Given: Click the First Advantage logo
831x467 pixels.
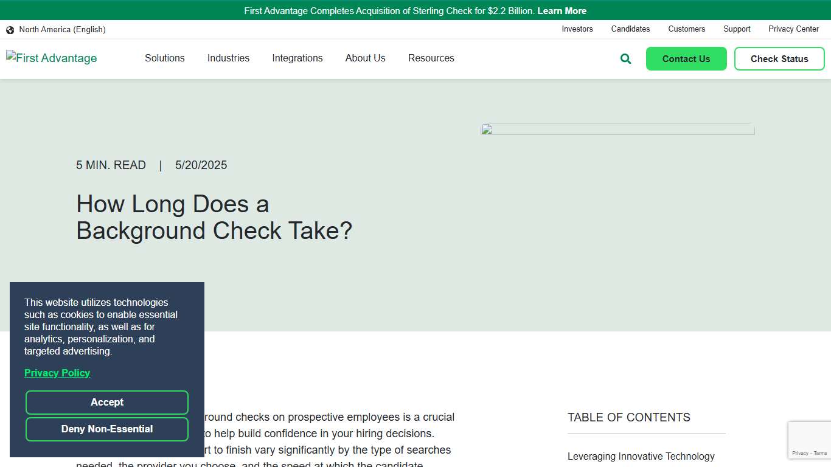Looking at the screenshot, I should click(51, 58).
